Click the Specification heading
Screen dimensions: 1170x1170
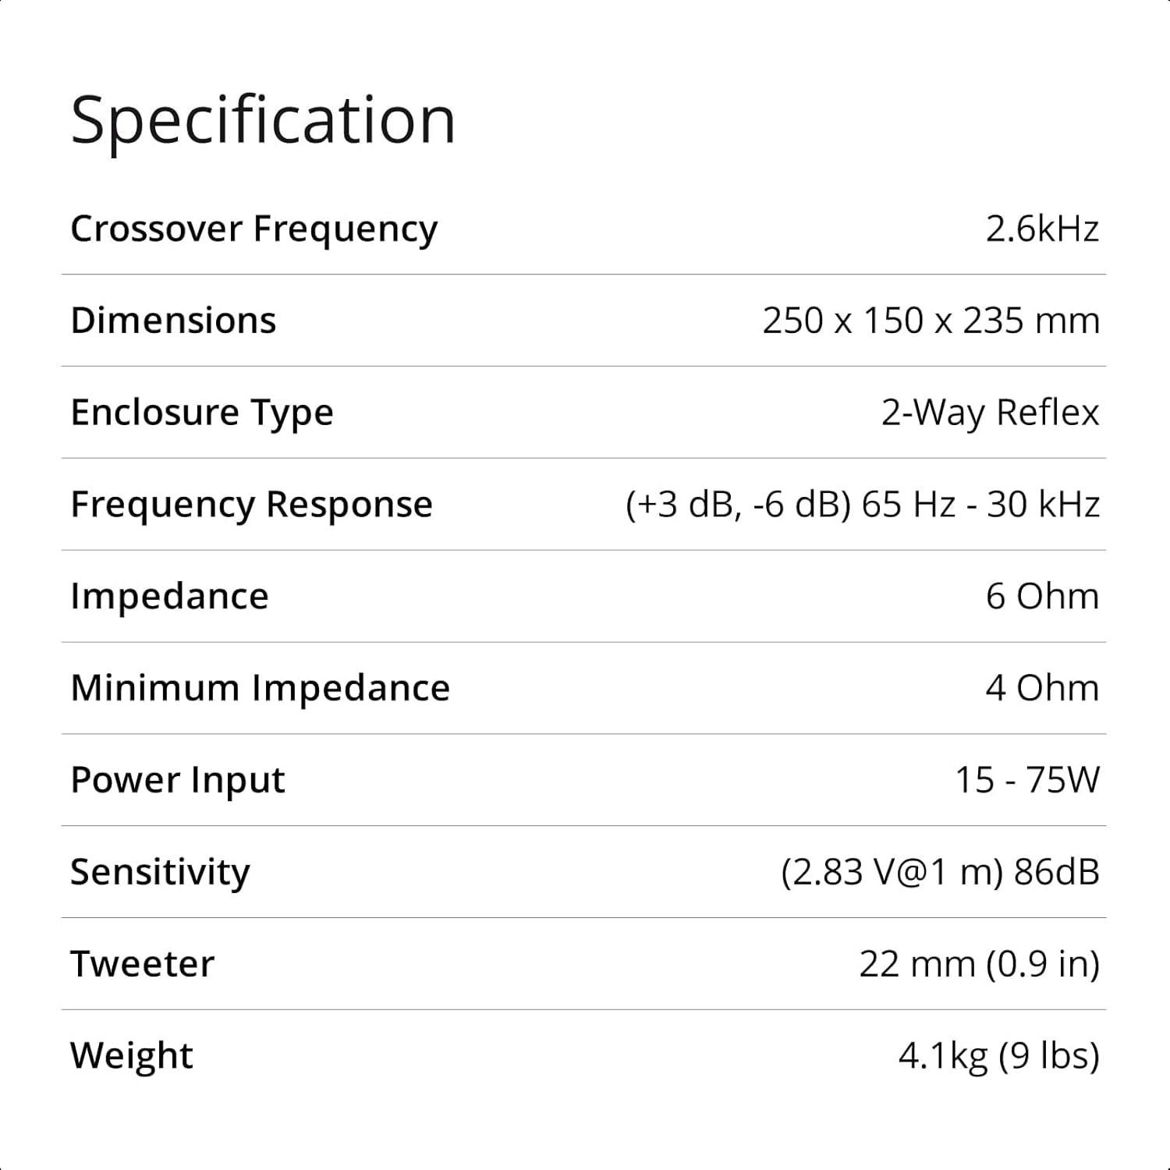click(x=263, y=120)
